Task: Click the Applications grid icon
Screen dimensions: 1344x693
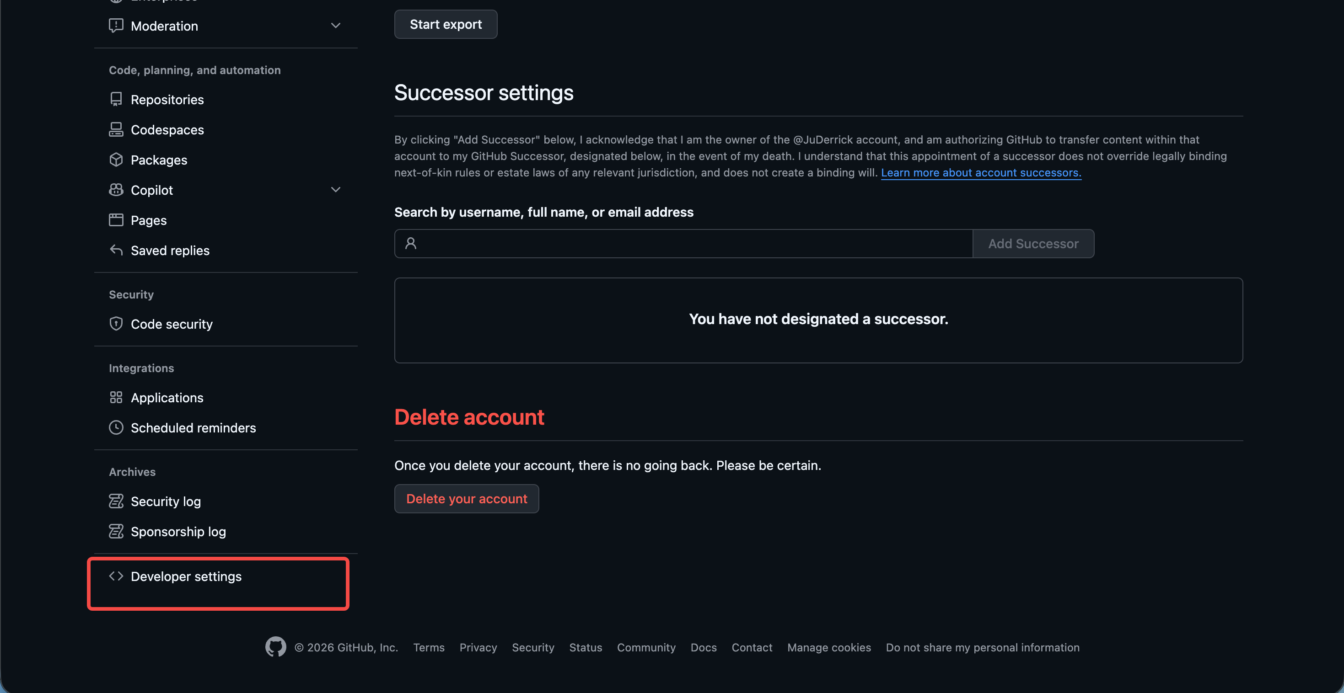Action: [x=116, y=397]
